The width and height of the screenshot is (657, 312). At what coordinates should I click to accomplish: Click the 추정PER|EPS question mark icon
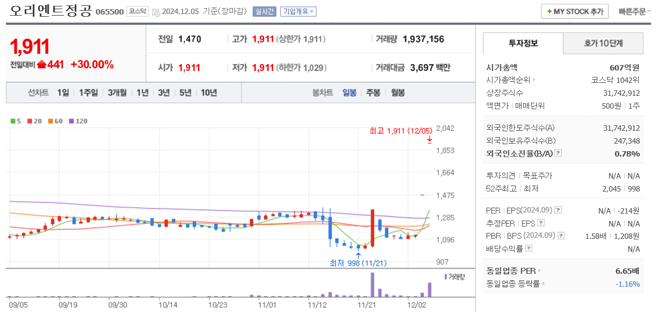pos(540,223)
